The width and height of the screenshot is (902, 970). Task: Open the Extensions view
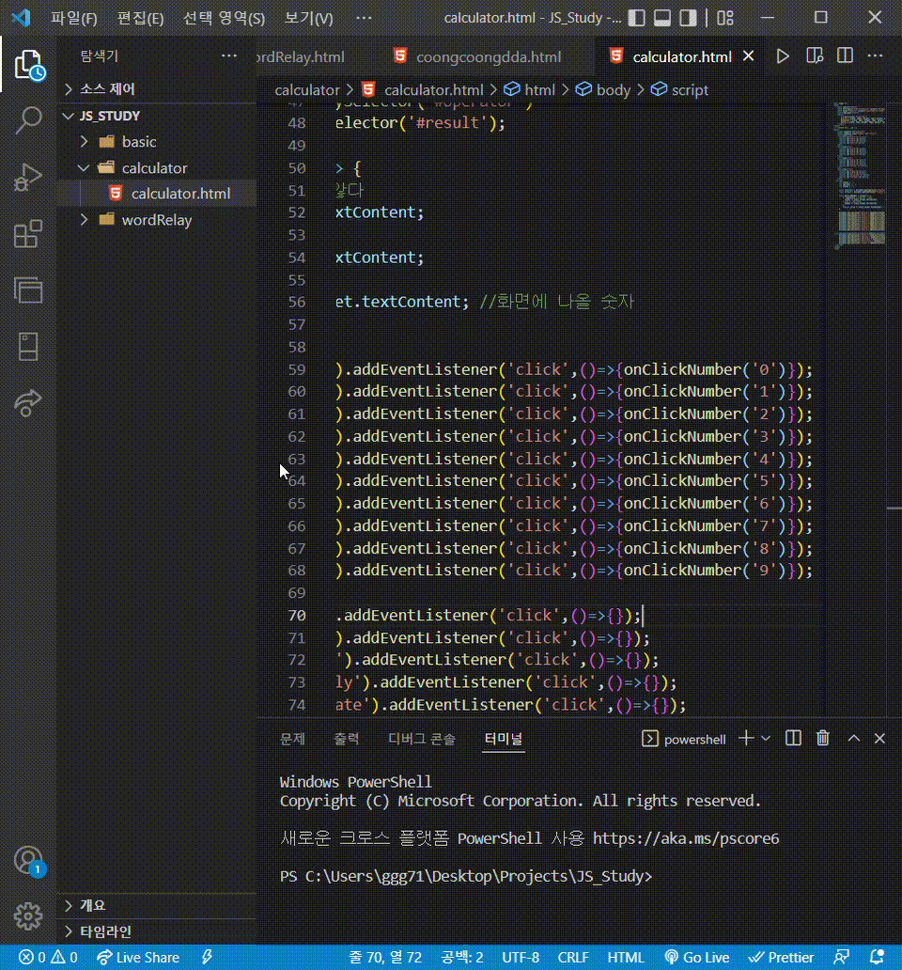click(x=28, y=234)
